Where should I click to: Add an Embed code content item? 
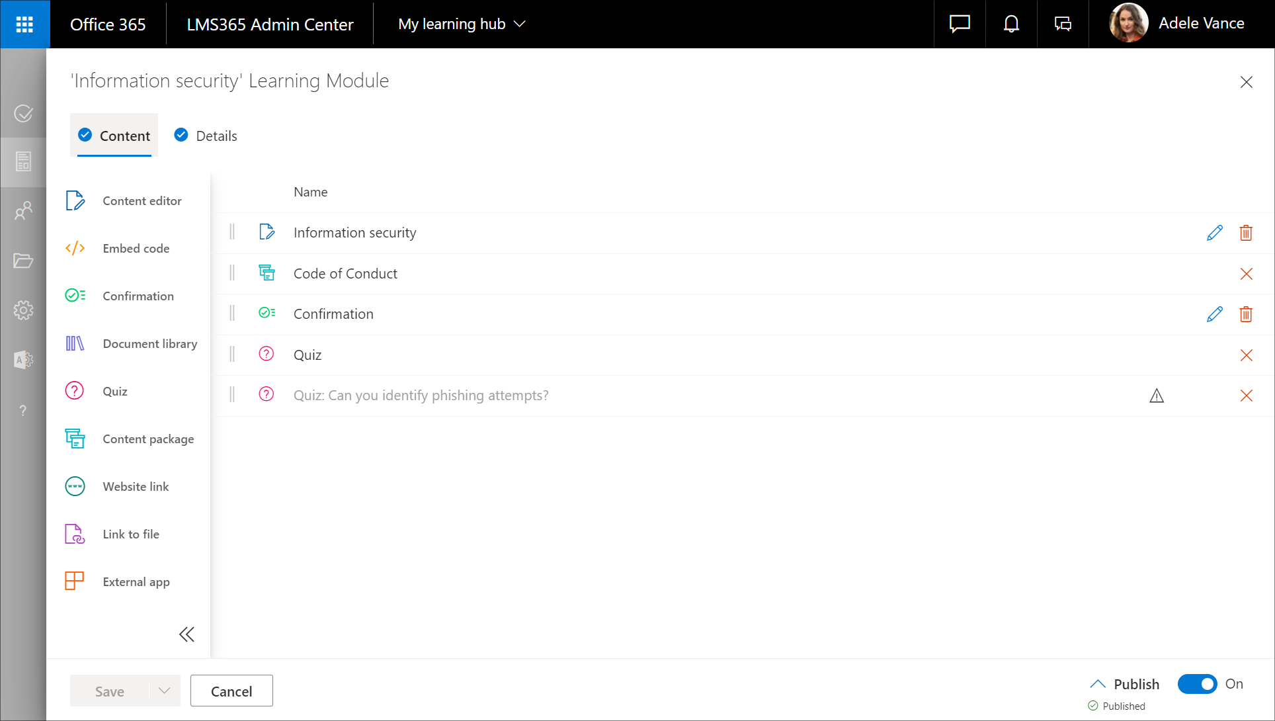click(x=136, y=249)
